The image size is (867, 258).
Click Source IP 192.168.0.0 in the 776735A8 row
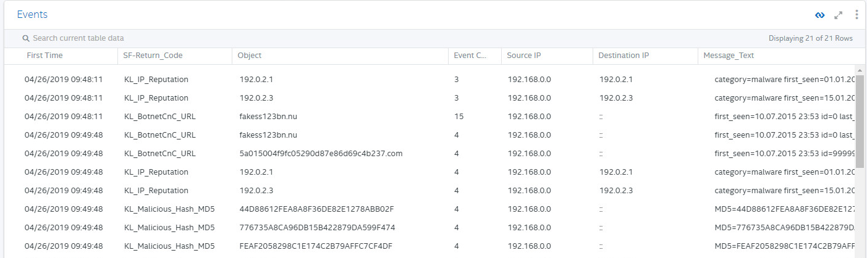coord(529,228)
